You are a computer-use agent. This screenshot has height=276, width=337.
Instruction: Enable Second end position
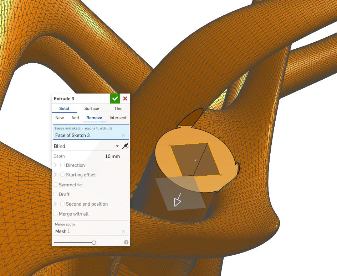[62, 204]
